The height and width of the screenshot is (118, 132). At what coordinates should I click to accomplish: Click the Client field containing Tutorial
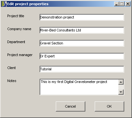(x=82, y=69)
